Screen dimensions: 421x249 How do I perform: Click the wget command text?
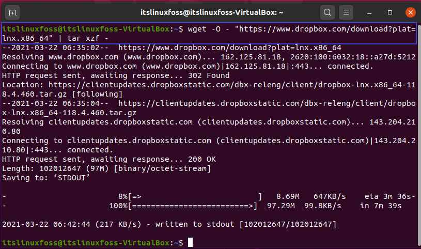point(209,34)
